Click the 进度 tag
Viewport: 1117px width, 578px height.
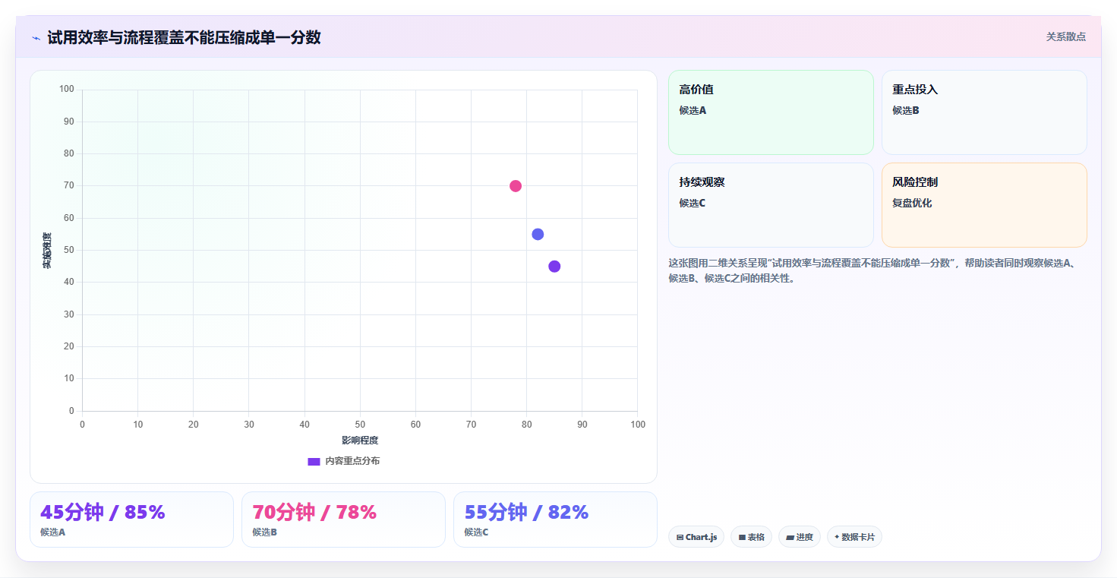(x=800, y=537)
